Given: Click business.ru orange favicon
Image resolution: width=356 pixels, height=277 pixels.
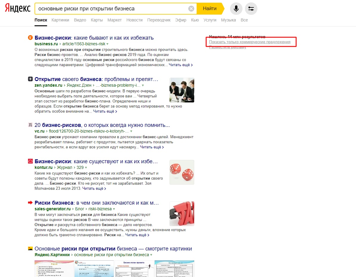Looking at the screenshot, I should point(30,38).
